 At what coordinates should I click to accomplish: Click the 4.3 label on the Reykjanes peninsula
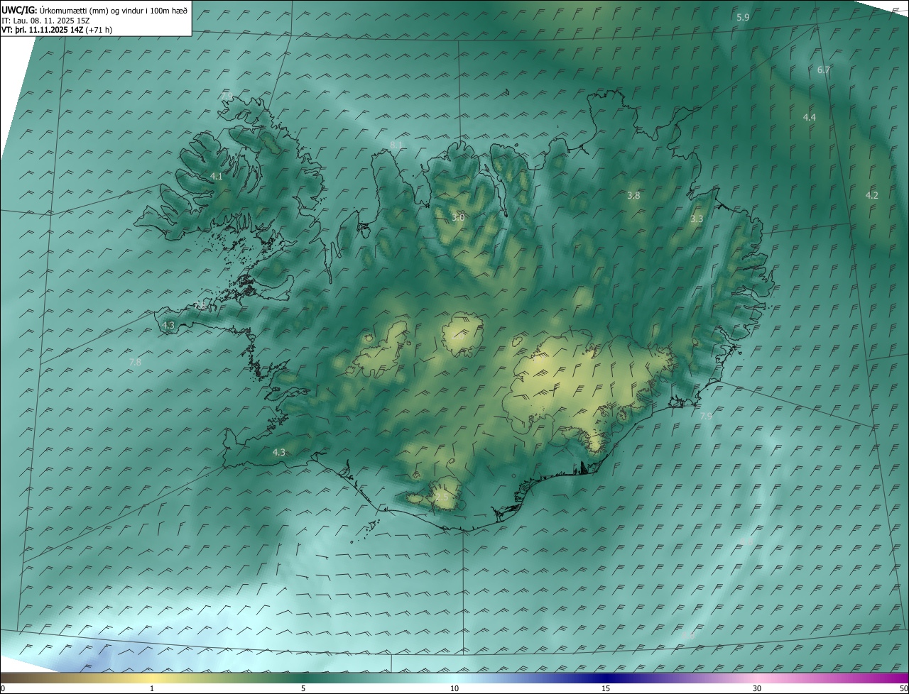point(279,452)
